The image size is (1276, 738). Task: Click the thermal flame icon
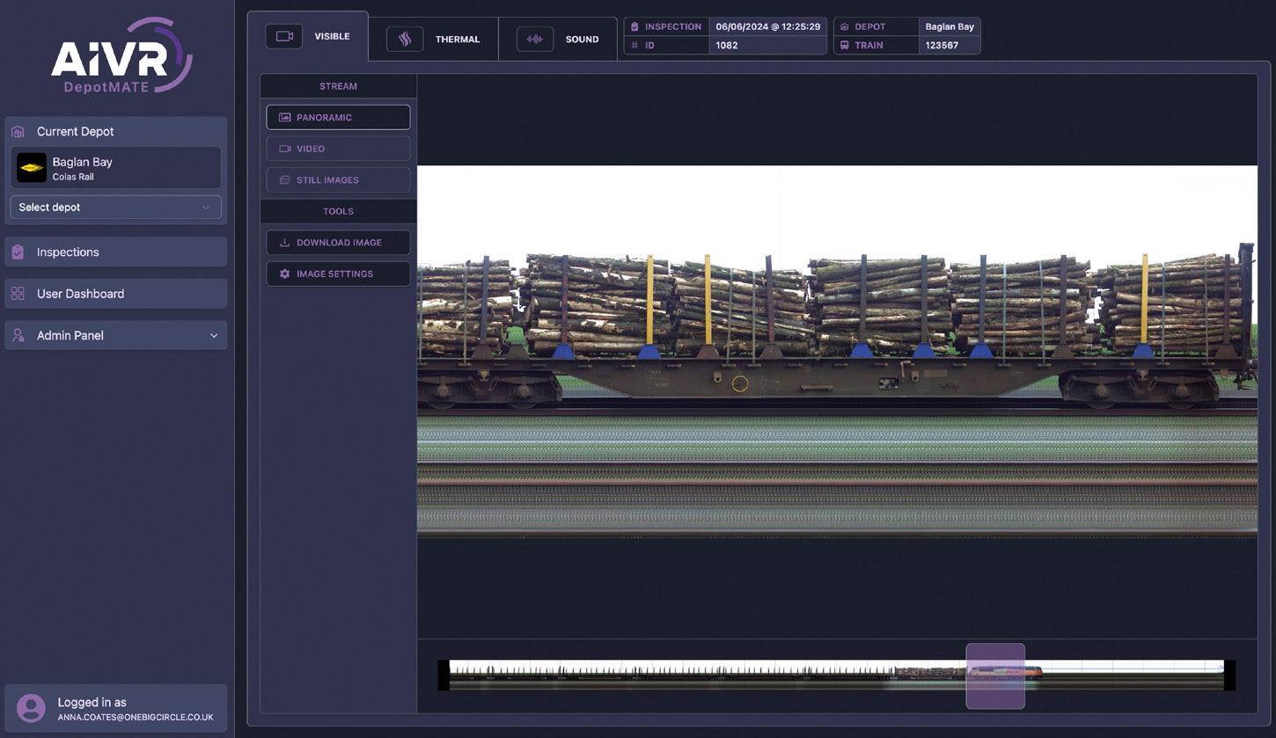coord(405,40)
